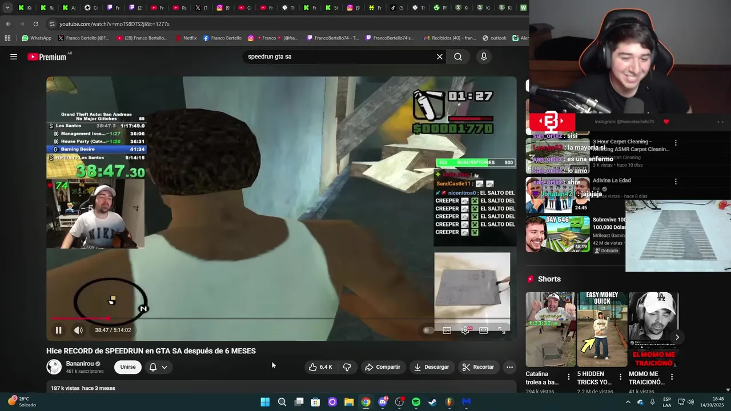Mute the video with the volume icon
731x411 pixels.
(x=78, y=330)
